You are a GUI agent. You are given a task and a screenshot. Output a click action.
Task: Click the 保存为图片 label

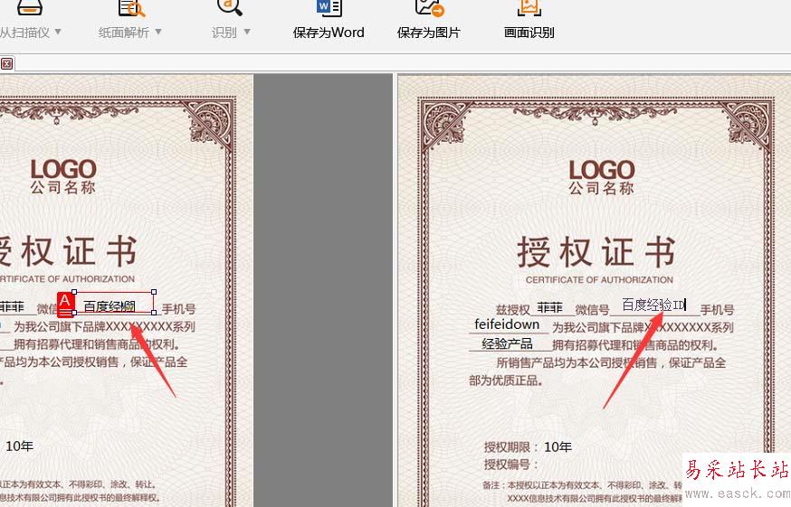tap(429, 33)
